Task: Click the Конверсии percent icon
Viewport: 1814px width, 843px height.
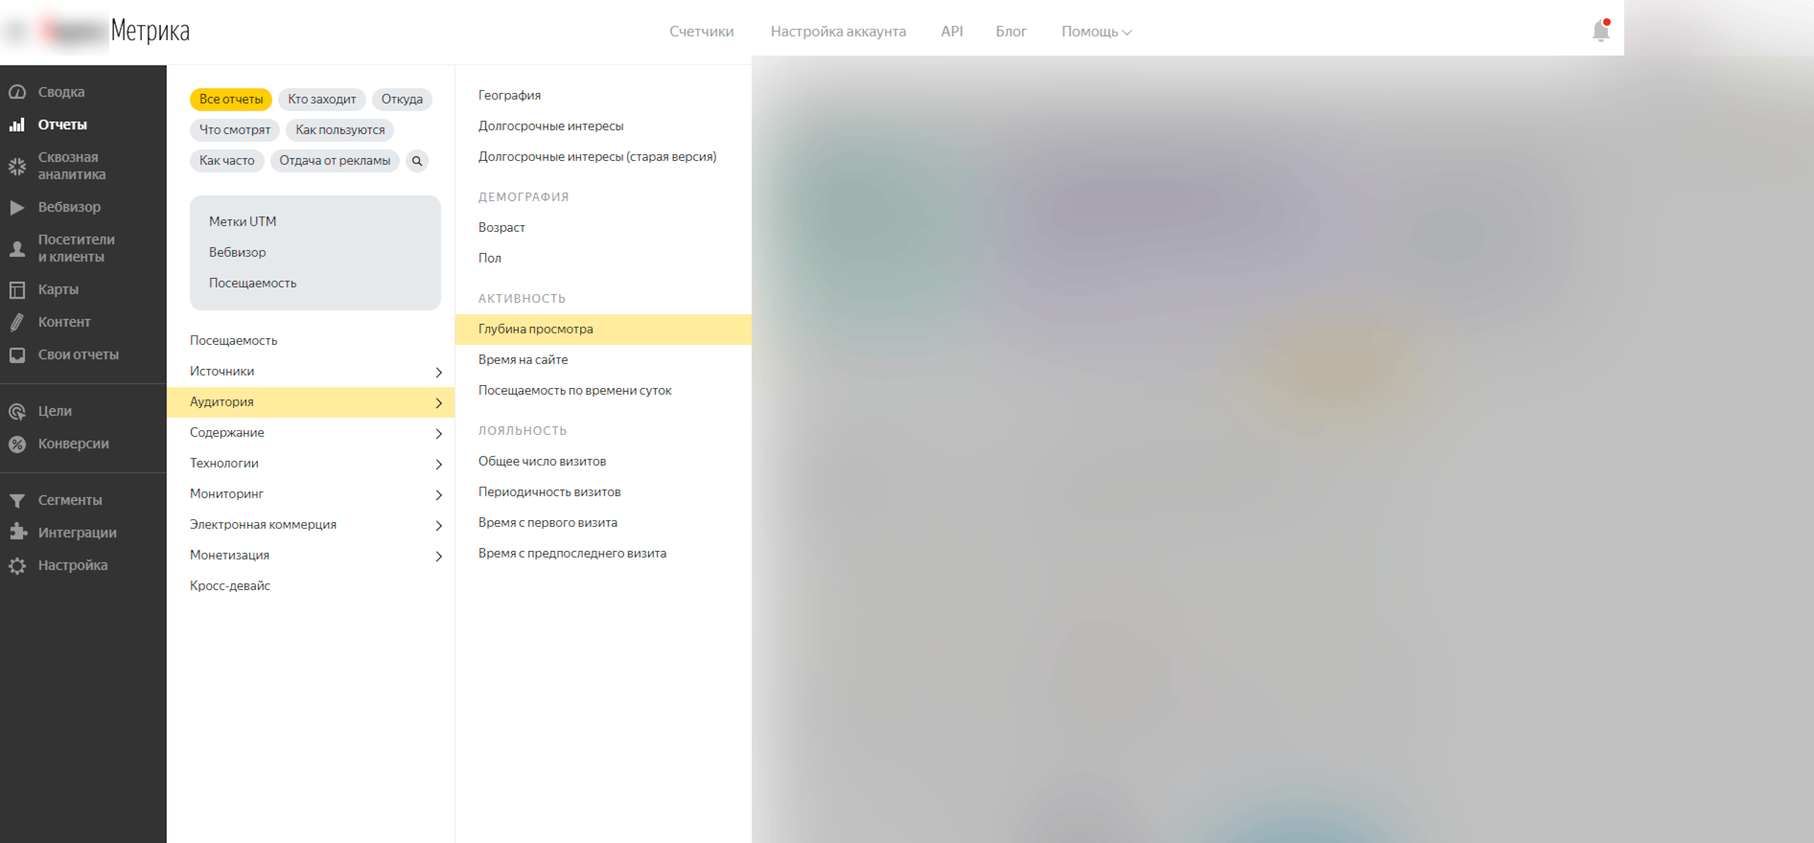Action: tap(17, 444)
